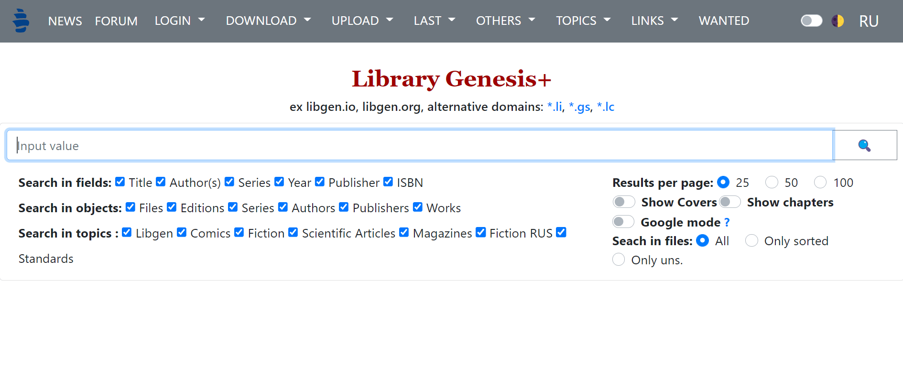The width and height of the screenshot is (903, 379).
Task: Enable the Show Covers toggle
Action: [623, 202]
